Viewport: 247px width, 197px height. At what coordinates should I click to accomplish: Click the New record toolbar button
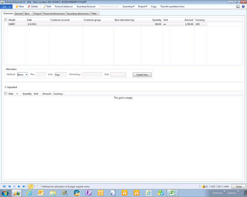click(x=19, y=7)
